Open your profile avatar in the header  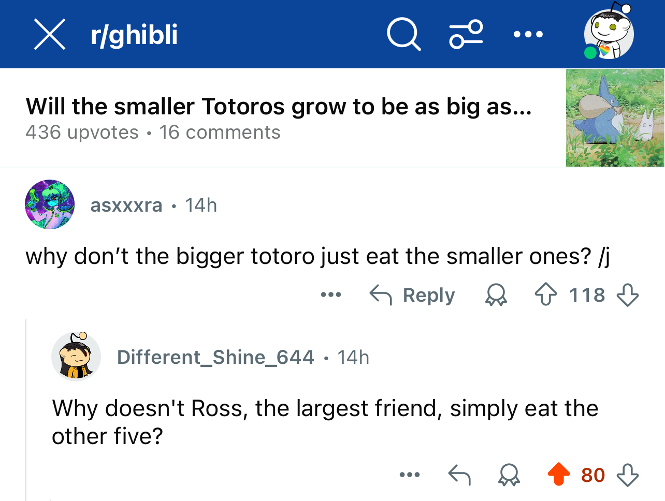609,34
